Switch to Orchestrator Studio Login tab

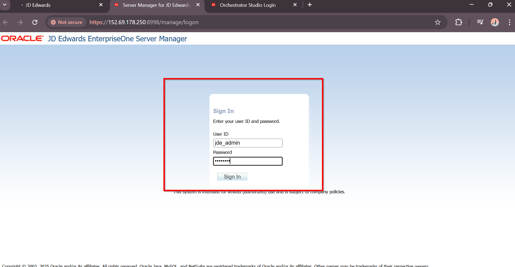coord(247,5)
